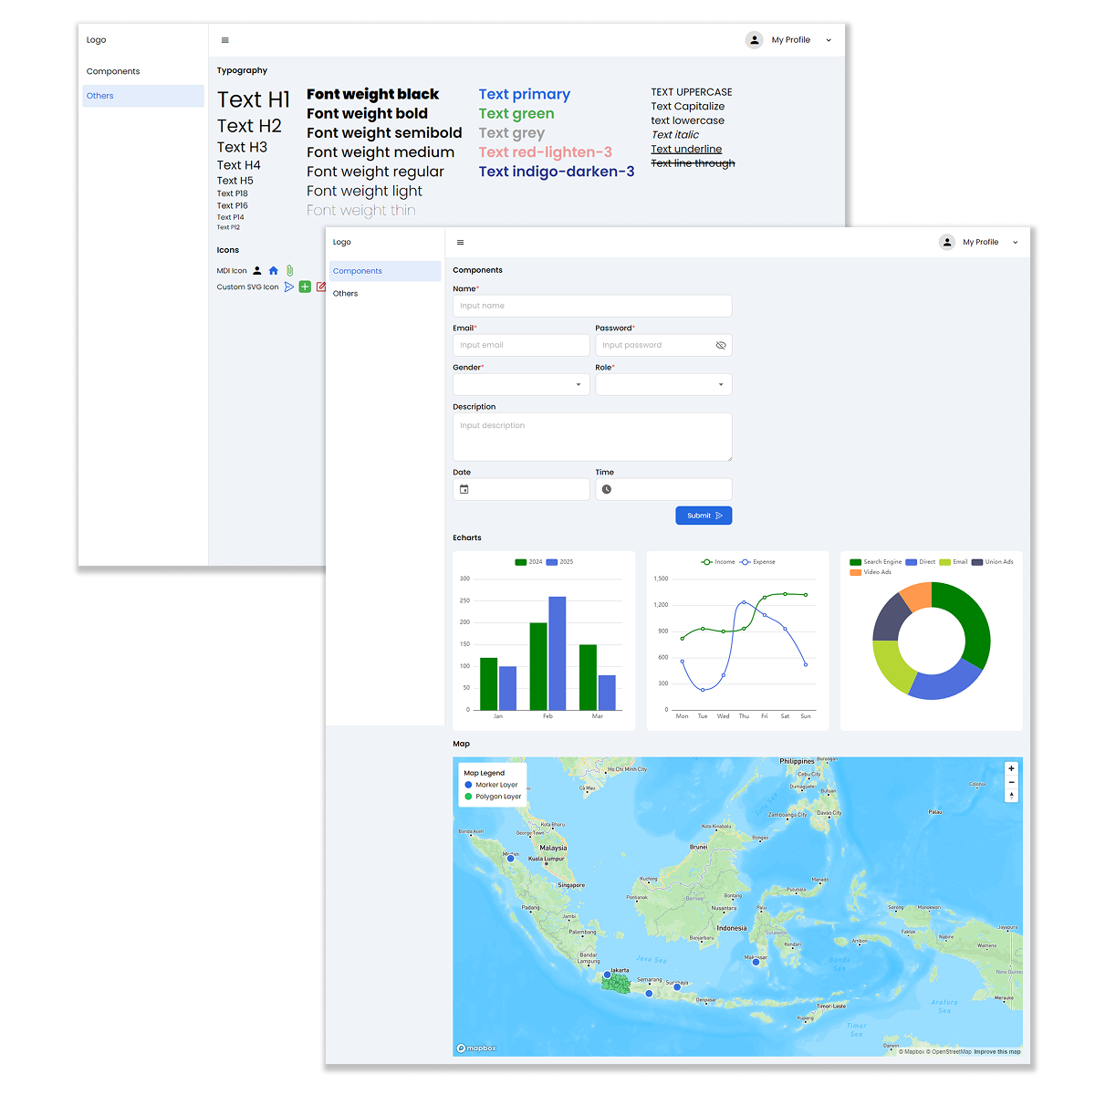Viewport: 1095px width, 1095px height.
Task: Zoom out on the map
Action: pyautogui.click(x=1011, y=783)
